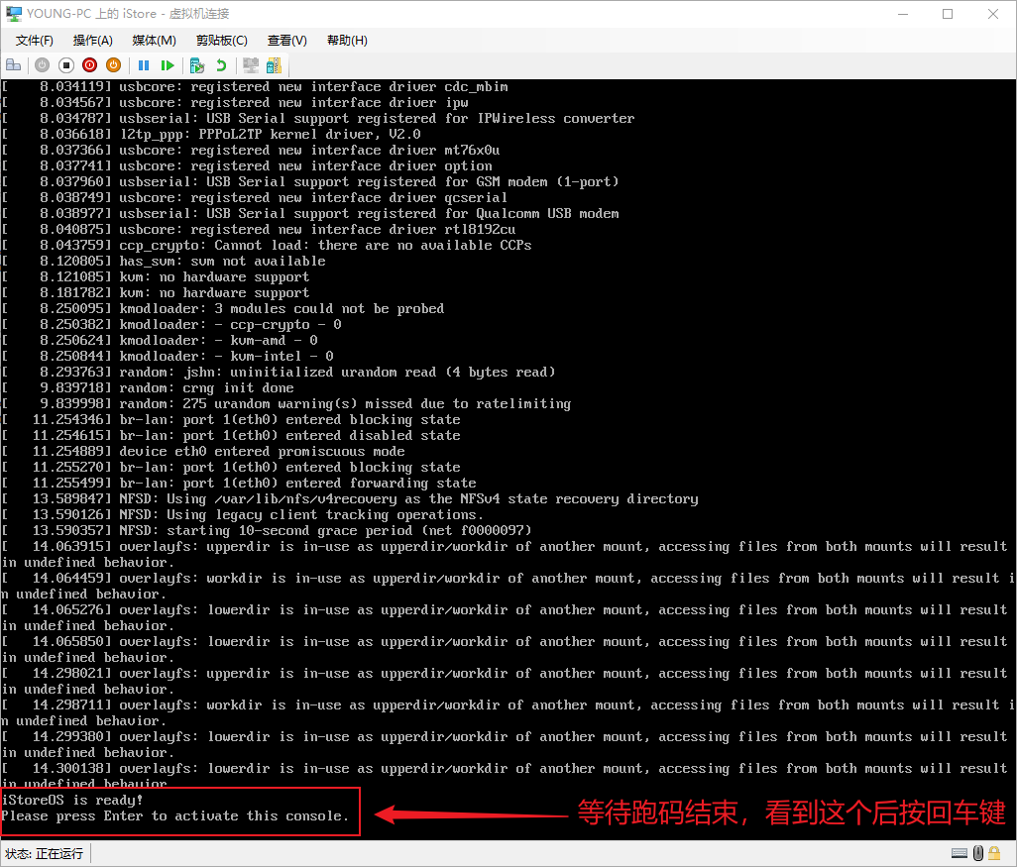Click 'kmodloader: - ccp-crypto - 0' line
Screen dimensions: 1017x867
[171, 324]
